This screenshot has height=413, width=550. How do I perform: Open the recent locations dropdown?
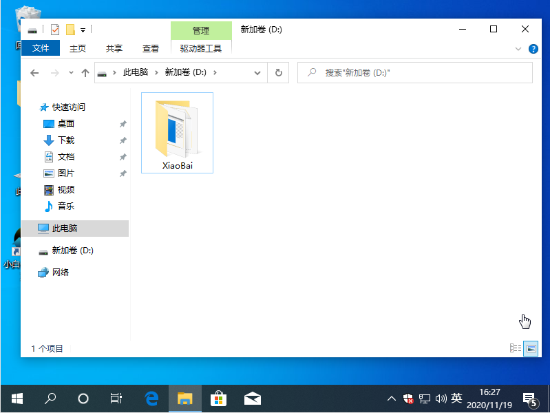pyautogui.click(x=70, y=73)
